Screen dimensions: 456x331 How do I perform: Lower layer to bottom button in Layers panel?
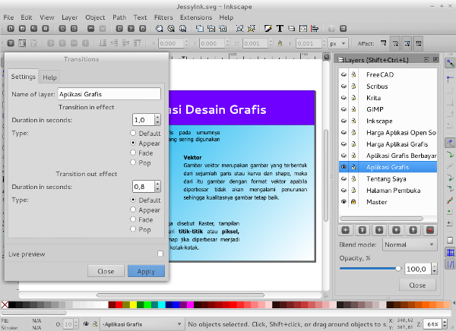click(x=413, y=231)
